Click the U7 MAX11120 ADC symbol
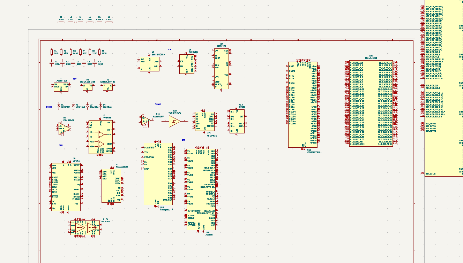 point(111,186)
